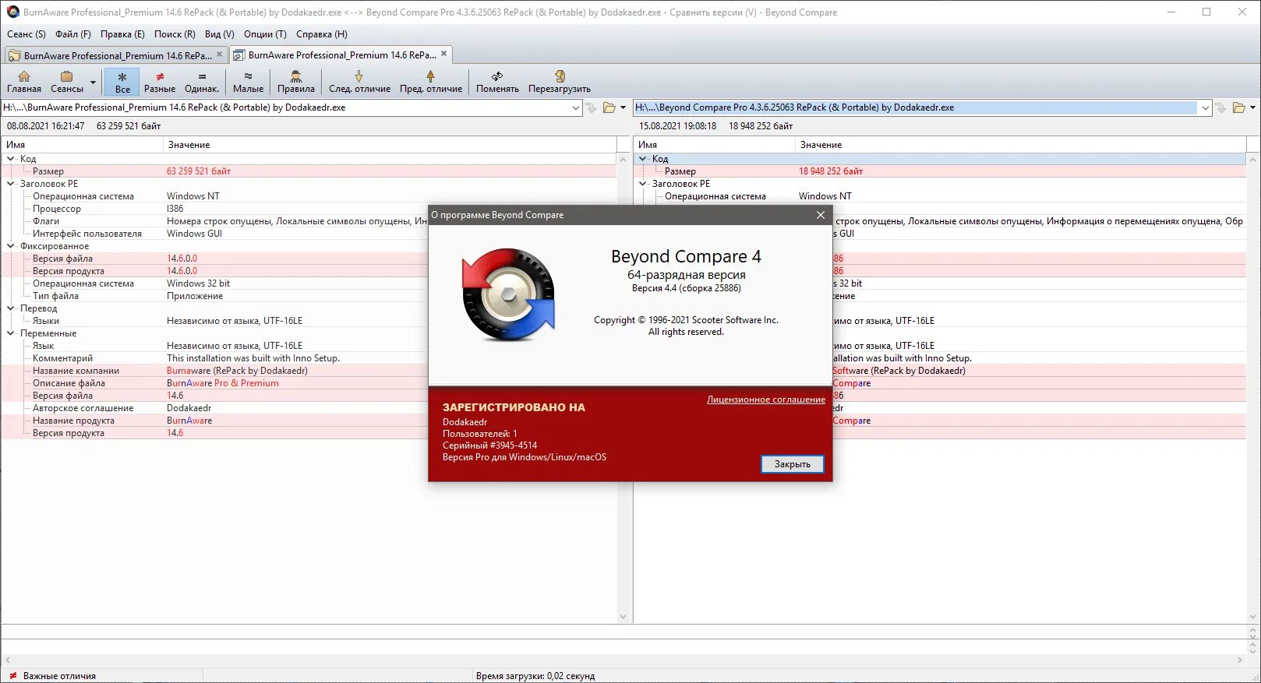Reload files with Перезагрузить button
The width and height of the screenshot is (1261, 683).
pos(560,82)
